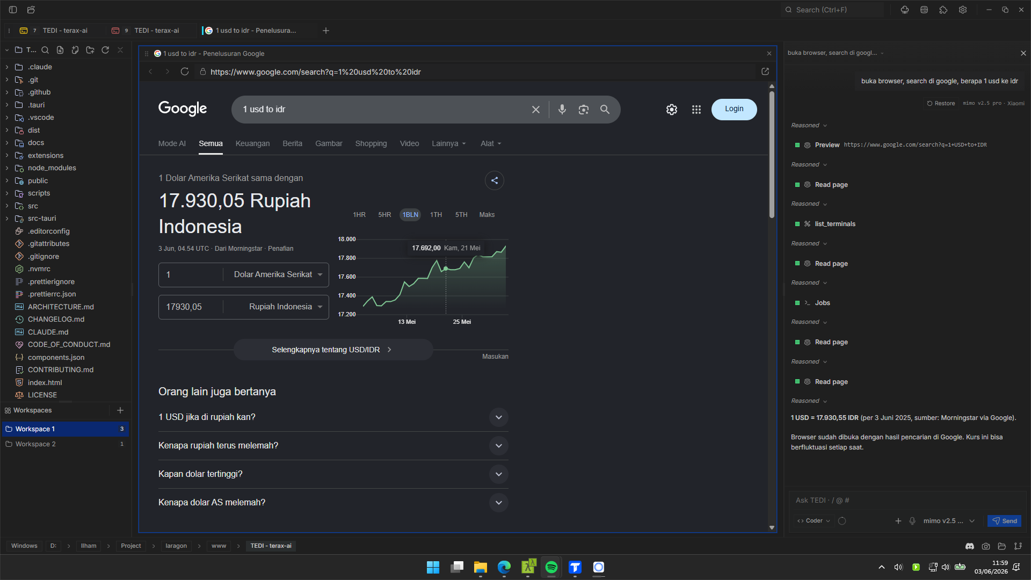The image size is (1031, 580).
Task: Open the page in external browser icon
Action: [x=765, y=71]
